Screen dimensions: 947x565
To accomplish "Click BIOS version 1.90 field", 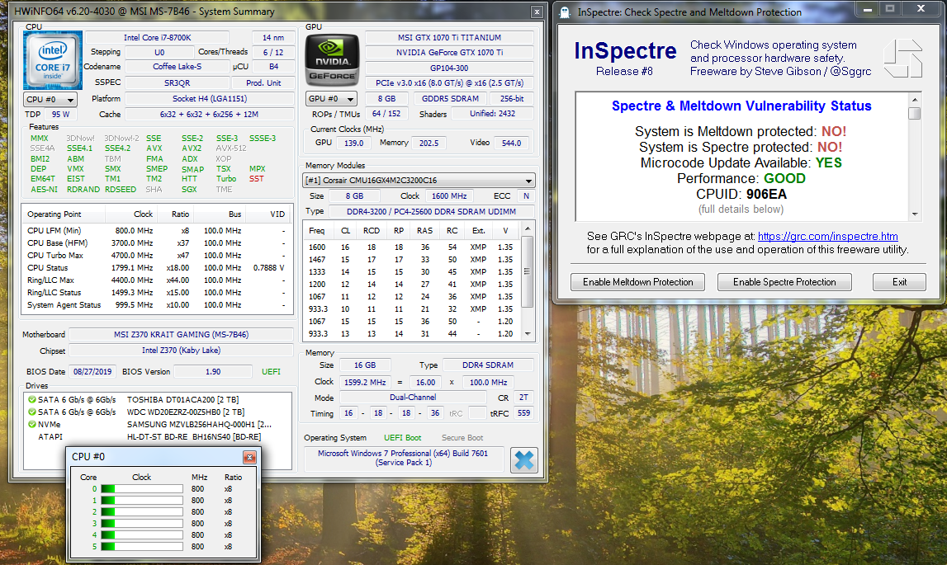I will click(x=213, y=371).
